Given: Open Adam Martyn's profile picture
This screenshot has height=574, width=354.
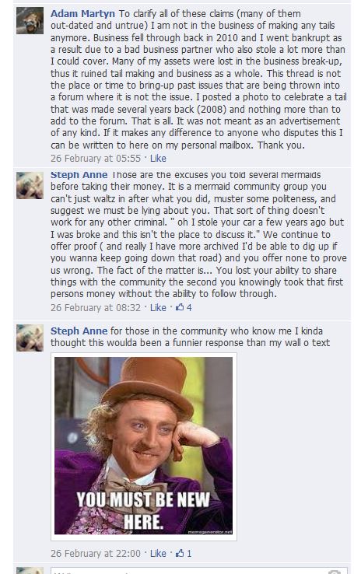Looking at the screenshot, I should pyautogui.click(x=30, y=20).
